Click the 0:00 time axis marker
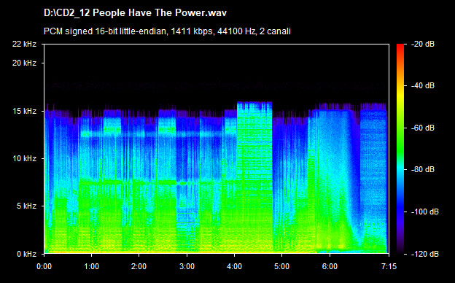The width and height of the screenshot is (455, 283). 44,266
